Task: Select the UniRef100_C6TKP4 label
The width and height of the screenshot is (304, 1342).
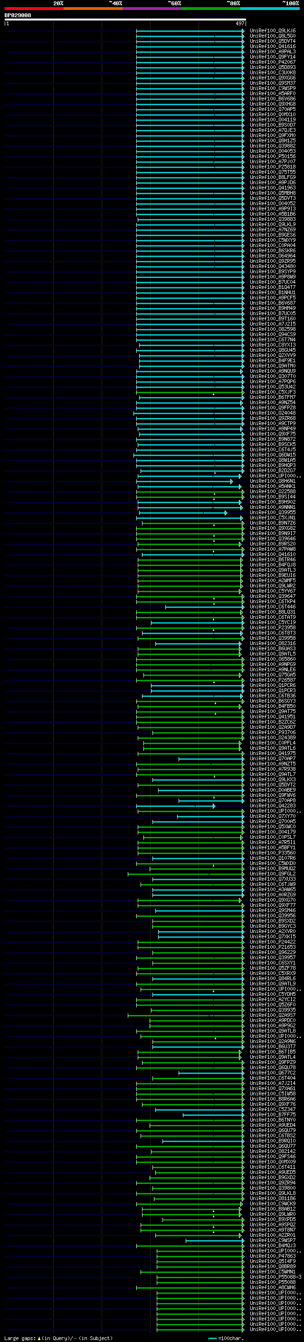Action: tap(273, 601)
